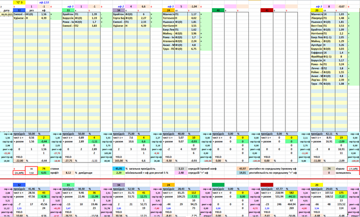
Task: Select the red-bordered (21,49%) cell
Action: (20, 173)
